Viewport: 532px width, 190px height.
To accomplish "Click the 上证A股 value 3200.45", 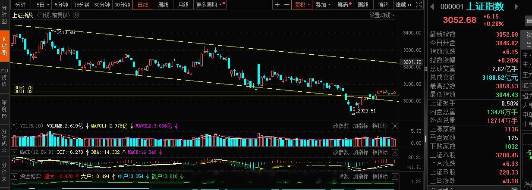I will coord(507,155).
